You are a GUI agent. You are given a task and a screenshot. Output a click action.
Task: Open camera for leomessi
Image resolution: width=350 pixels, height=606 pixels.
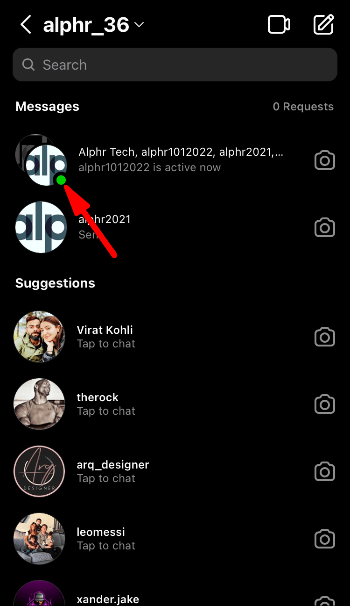coord(325,539)
